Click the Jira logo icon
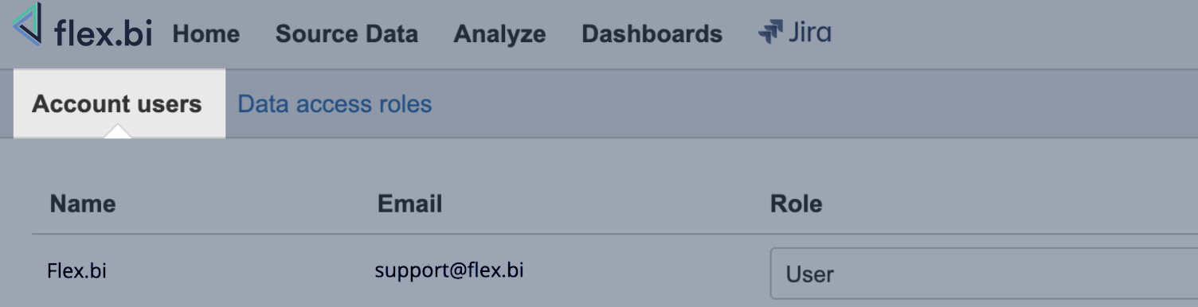The height and width of the screenshot is (307, 1198). pyautogui.click(x=771, y=33)
